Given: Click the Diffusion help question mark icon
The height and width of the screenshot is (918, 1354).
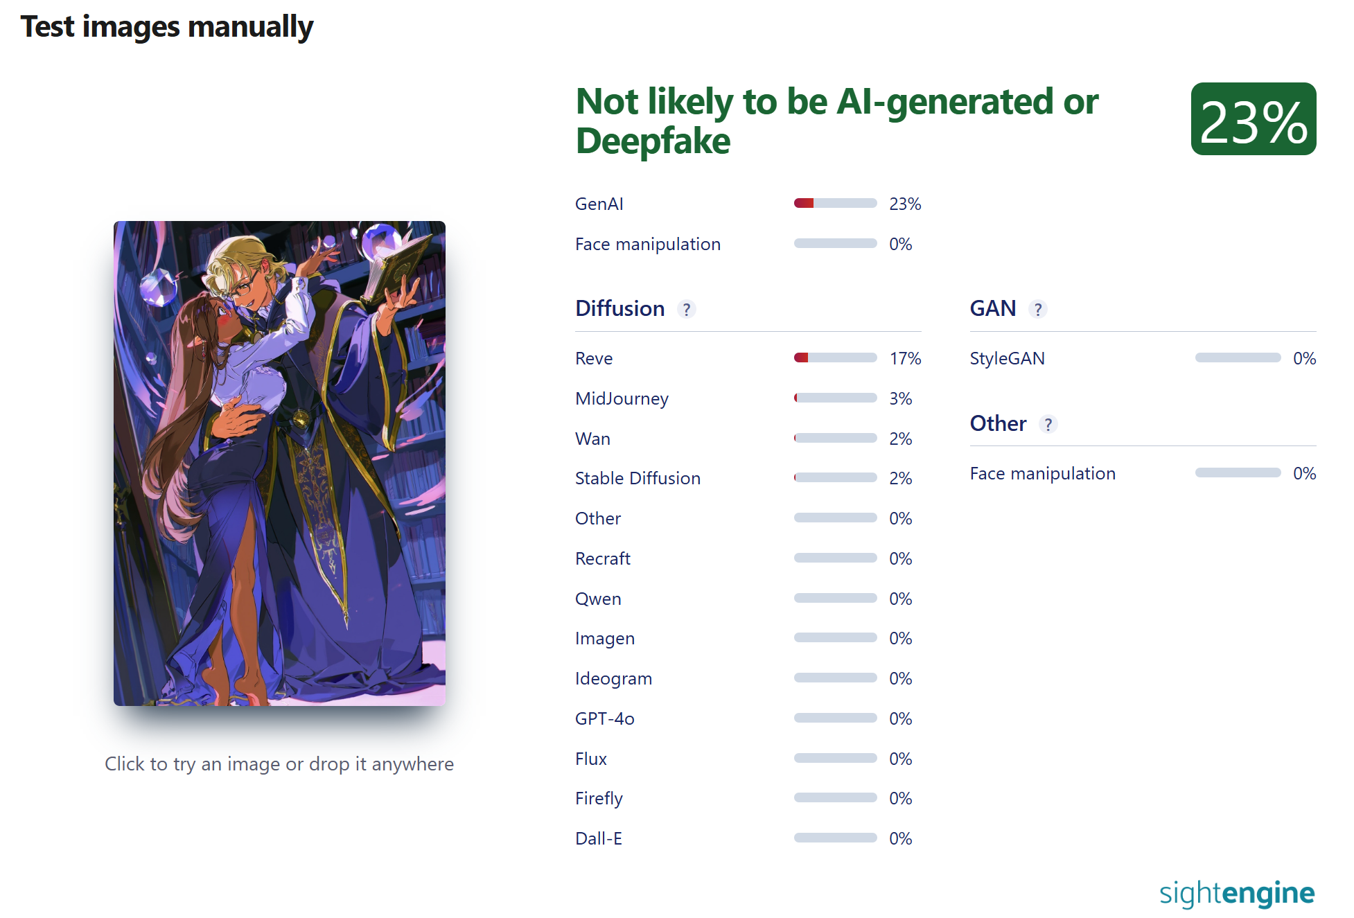Looking at the screenshot, I should (x=686, y=309).
